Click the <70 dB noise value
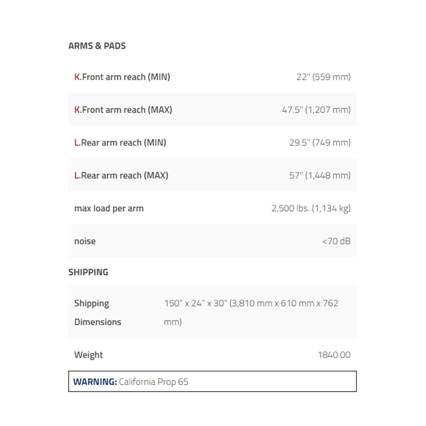This screenshot has width=426, height=426. pos(336,241)
